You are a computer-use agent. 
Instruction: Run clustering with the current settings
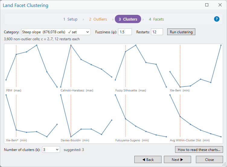point(181,32)
